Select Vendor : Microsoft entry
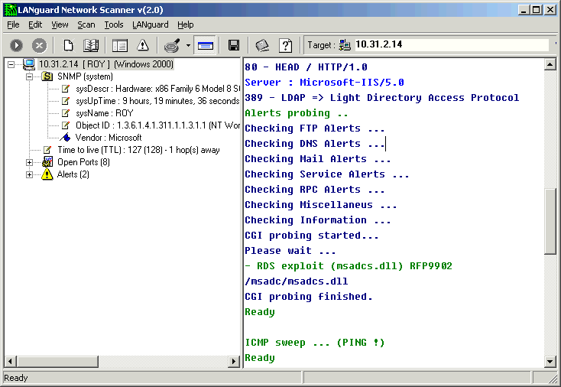 [109, 138]
